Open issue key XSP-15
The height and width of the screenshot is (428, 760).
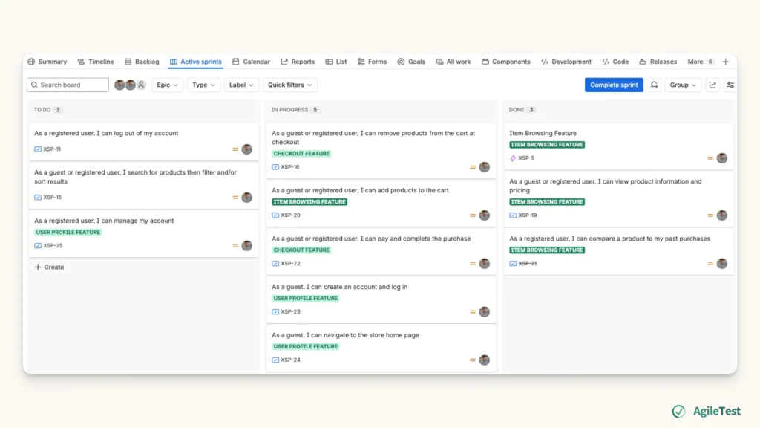click(53, 197)
